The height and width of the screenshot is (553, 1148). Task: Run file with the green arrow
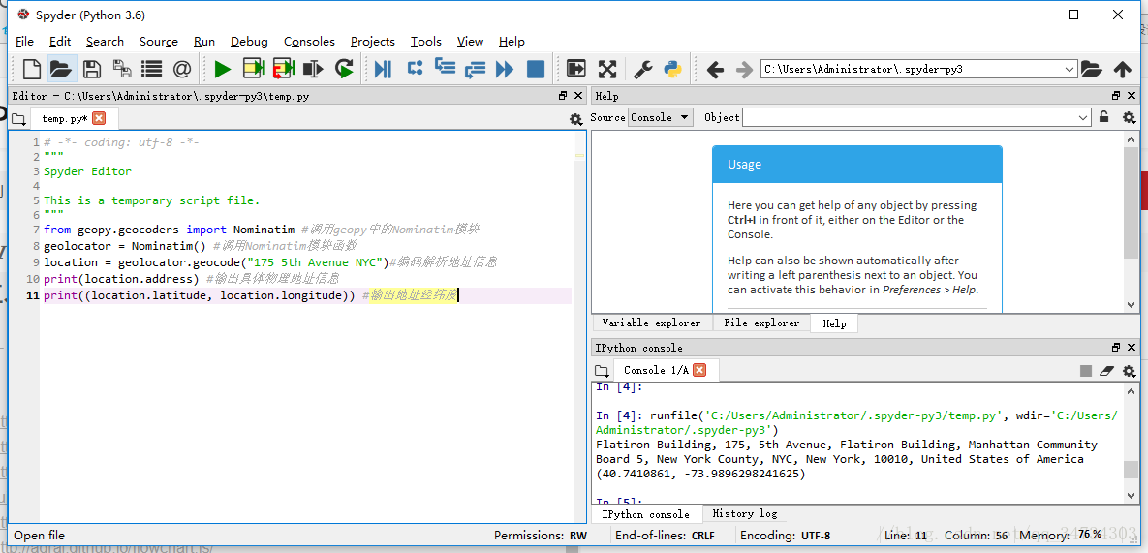point(223,69)
